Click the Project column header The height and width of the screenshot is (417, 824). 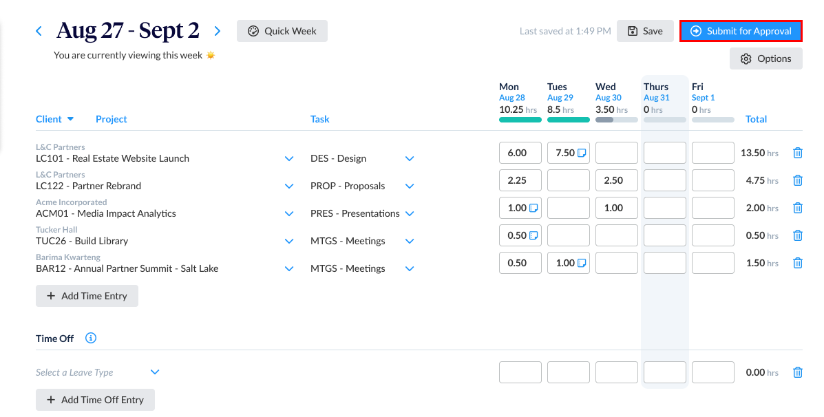point(111,119)
